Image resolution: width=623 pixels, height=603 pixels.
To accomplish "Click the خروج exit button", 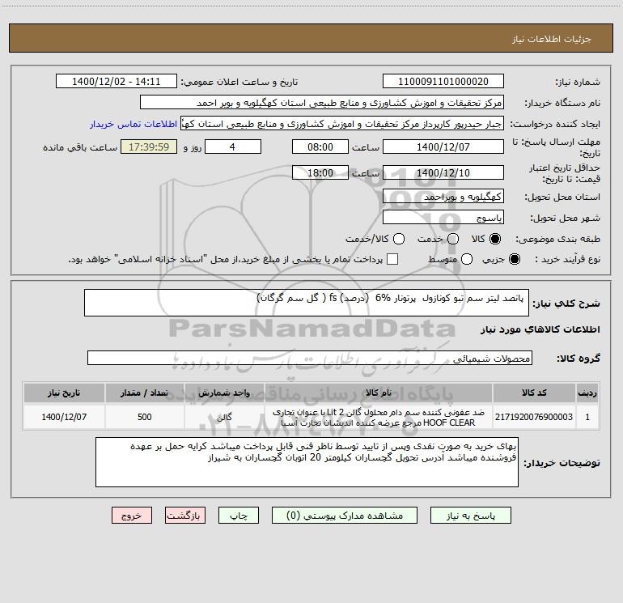I will [x=132, y=515].
